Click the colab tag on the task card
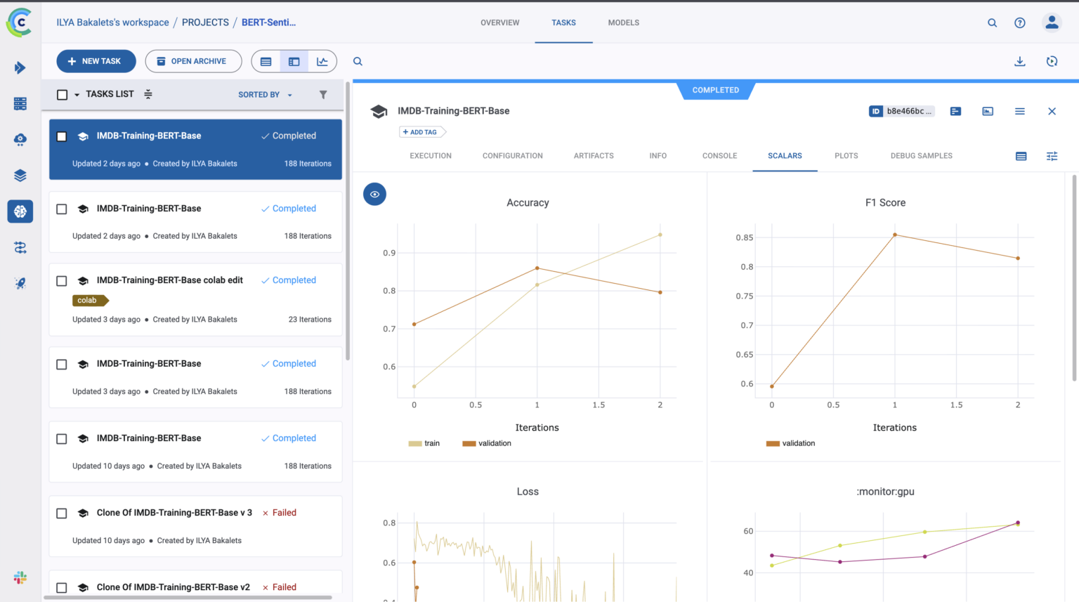 [90, 300]
